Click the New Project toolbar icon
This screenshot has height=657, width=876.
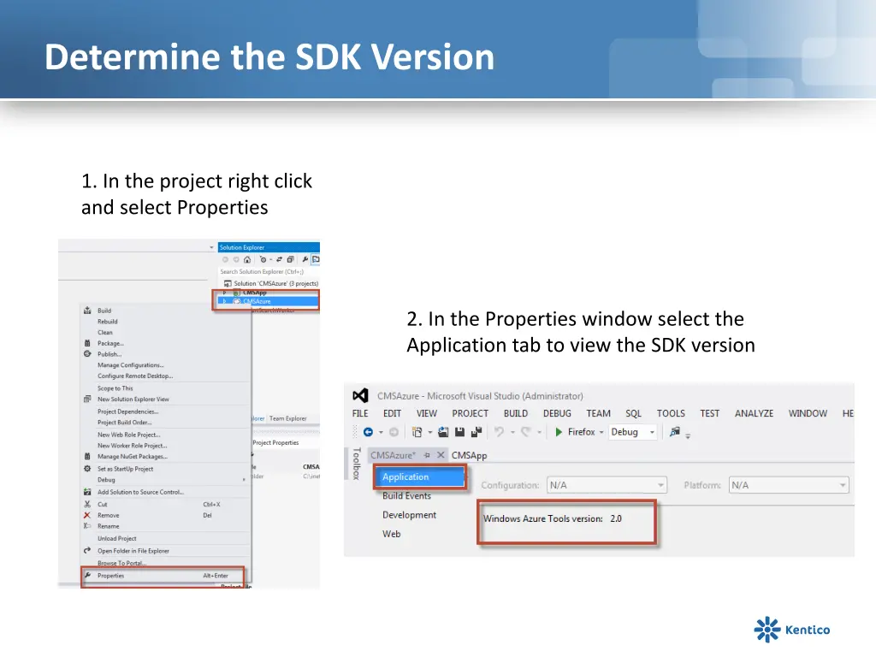[417, 432]
